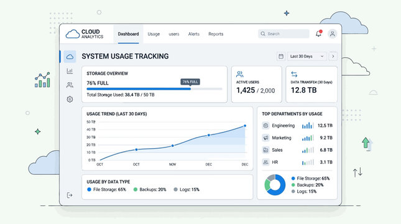Click Logs: 15% beside donut chart
Viewport: 401px width, 224px height.
[307, 192]
